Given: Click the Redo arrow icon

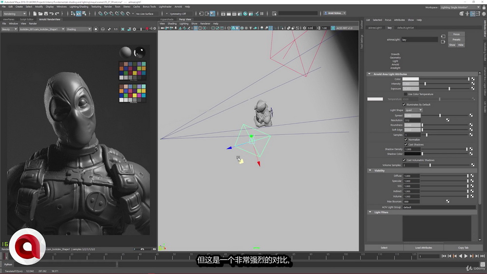Looking at the screenshot, I should point(57,14).
